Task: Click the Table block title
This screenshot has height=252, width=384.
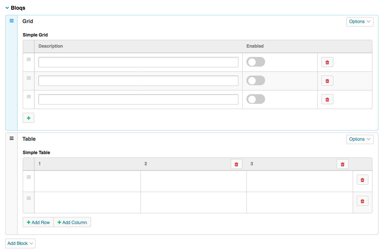Action: click(29, 139)
